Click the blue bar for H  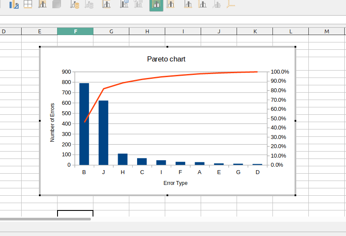pyautogui.click(x=123, y=159)
